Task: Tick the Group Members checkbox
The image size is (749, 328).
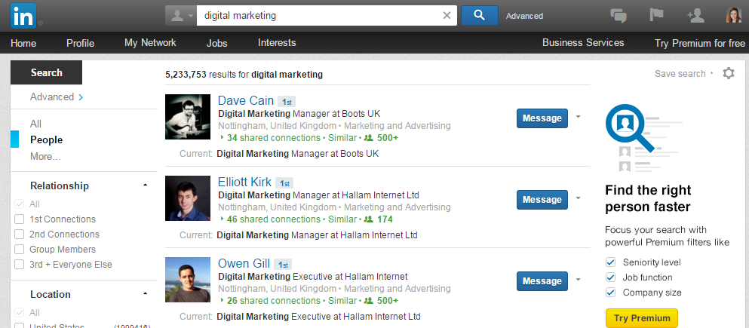Action: [20, 250]
